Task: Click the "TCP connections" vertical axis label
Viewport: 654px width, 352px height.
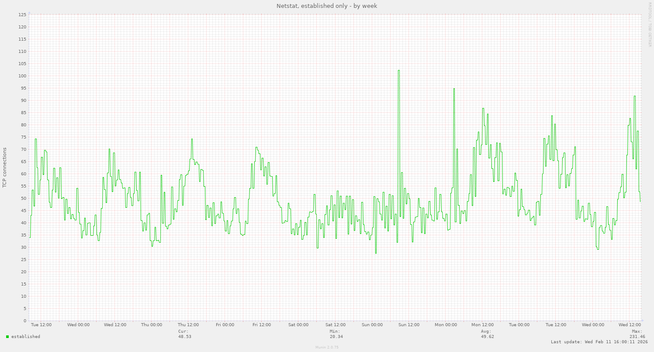Action: tap(5, 167)
